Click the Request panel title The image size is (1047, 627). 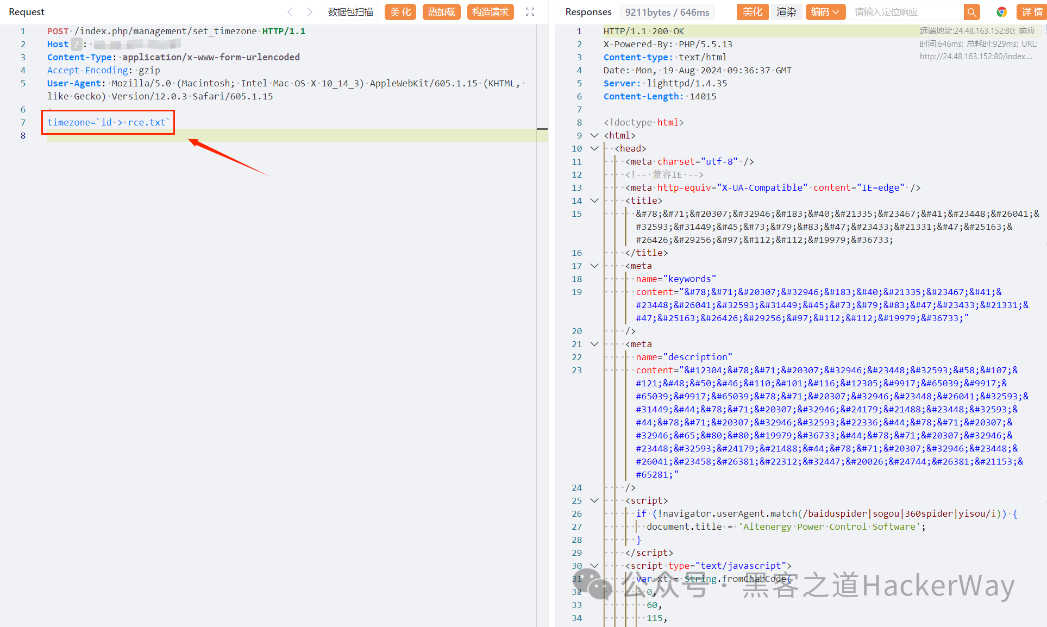[27, 12]
